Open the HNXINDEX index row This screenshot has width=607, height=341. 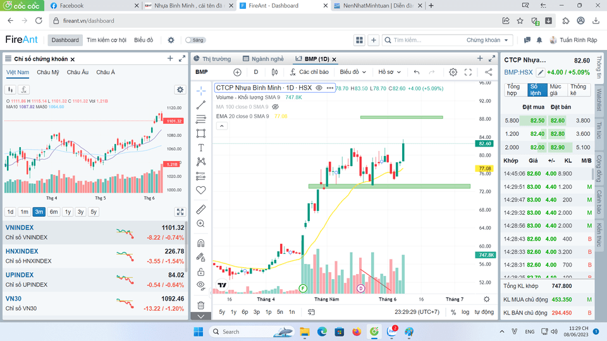click(94, 256)
